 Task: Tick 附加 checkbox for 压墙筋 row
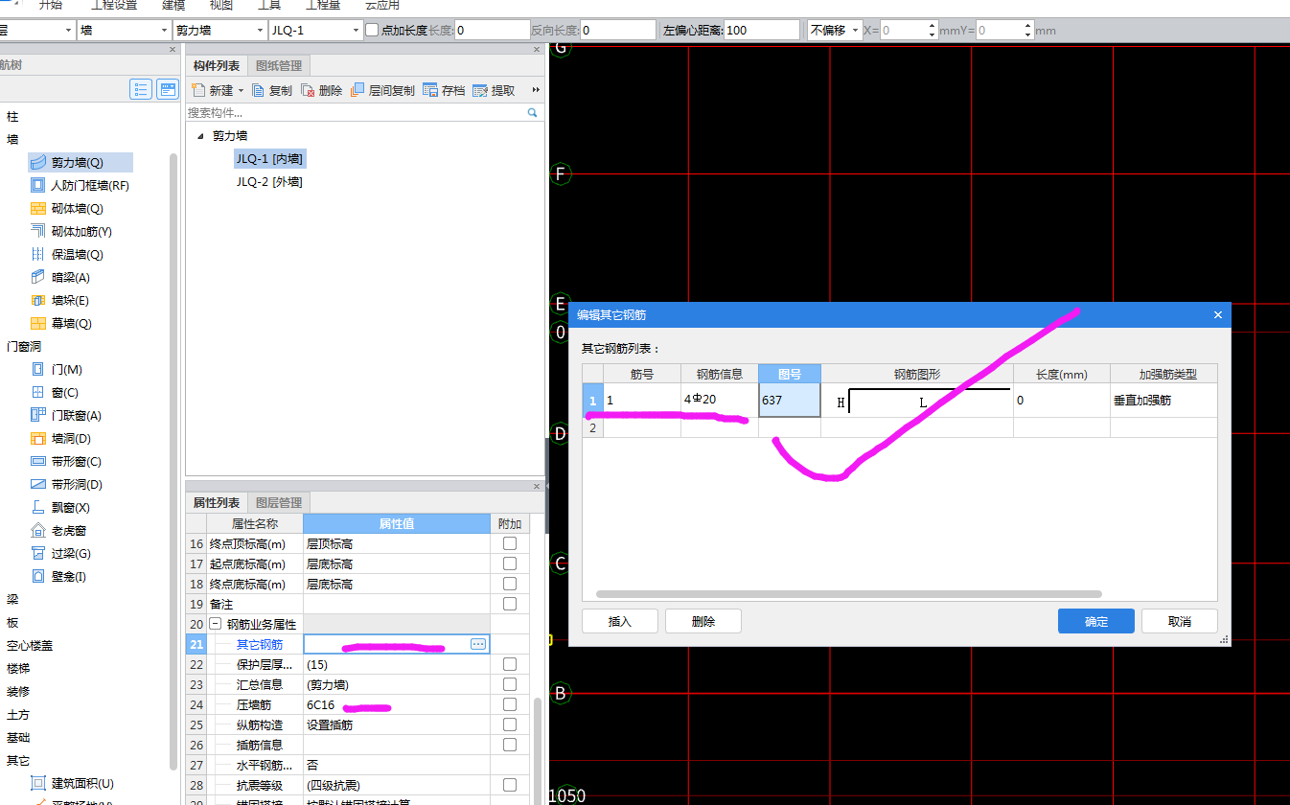click(x=510, y=704)
